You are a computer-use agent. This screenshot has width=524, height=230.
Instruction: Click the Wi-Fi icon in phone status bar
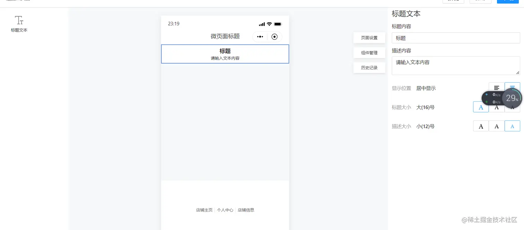tap(269, 24)
